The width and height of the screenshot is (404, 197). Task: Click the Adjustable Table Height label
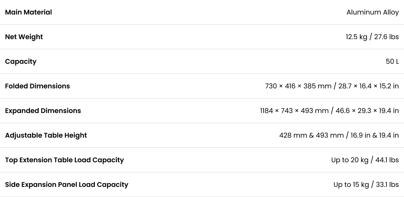coord(46,135)
